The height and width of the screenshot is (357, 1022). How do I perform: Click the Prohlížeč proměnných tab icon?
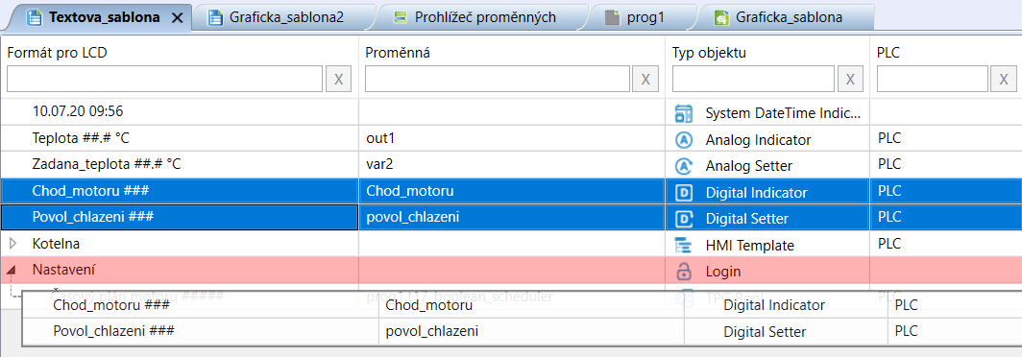[401, 17]
